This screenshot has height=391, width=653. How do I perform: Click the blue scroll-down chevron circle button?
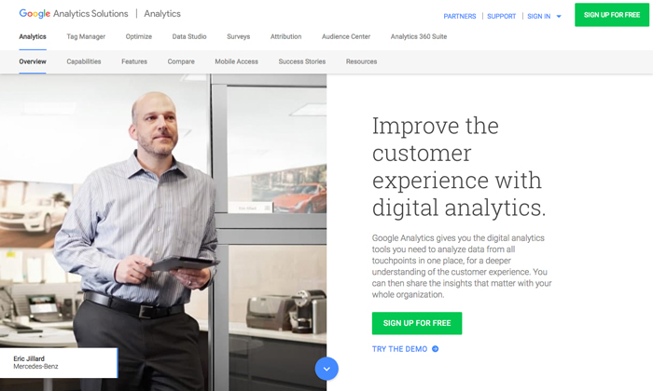coord(326,369)
